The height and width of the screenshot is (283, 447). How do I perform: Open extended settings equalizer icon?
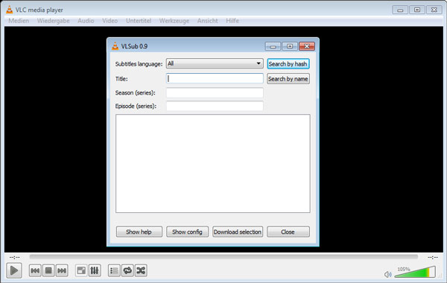pyautogui.click(x=95, y=270)
